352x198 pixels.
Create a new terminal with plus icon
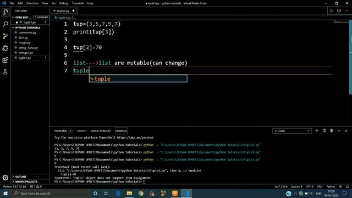[x=317, y=131]
